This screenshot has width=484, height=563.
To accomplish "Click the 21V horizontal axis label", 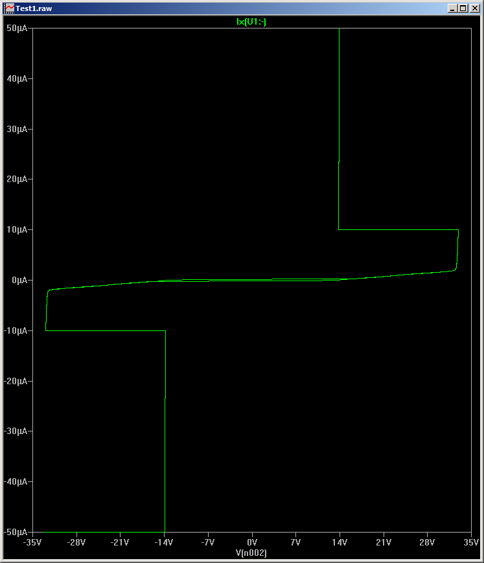I will pyautogui.click(x=384, y=542).
